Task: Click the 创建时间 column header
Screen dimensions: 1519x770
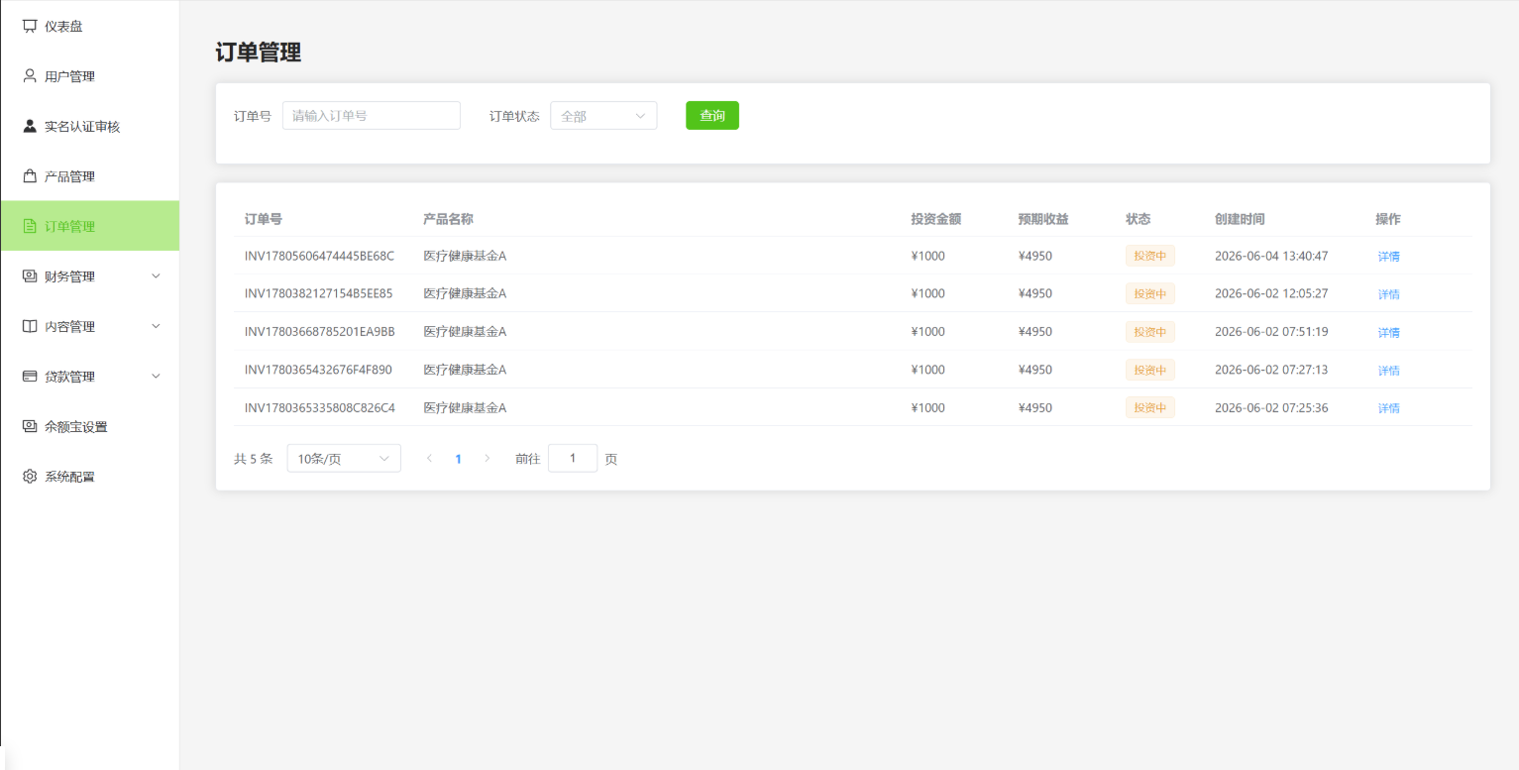Action: (1240, 219)
